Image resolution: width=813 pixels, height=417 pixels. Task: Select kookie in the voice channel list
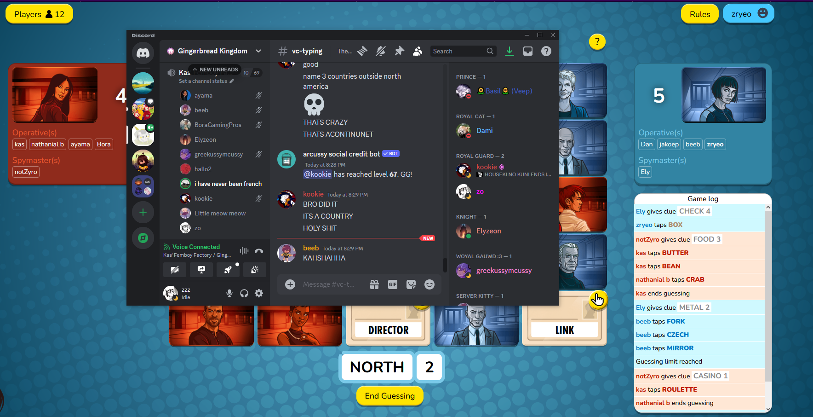203,198
